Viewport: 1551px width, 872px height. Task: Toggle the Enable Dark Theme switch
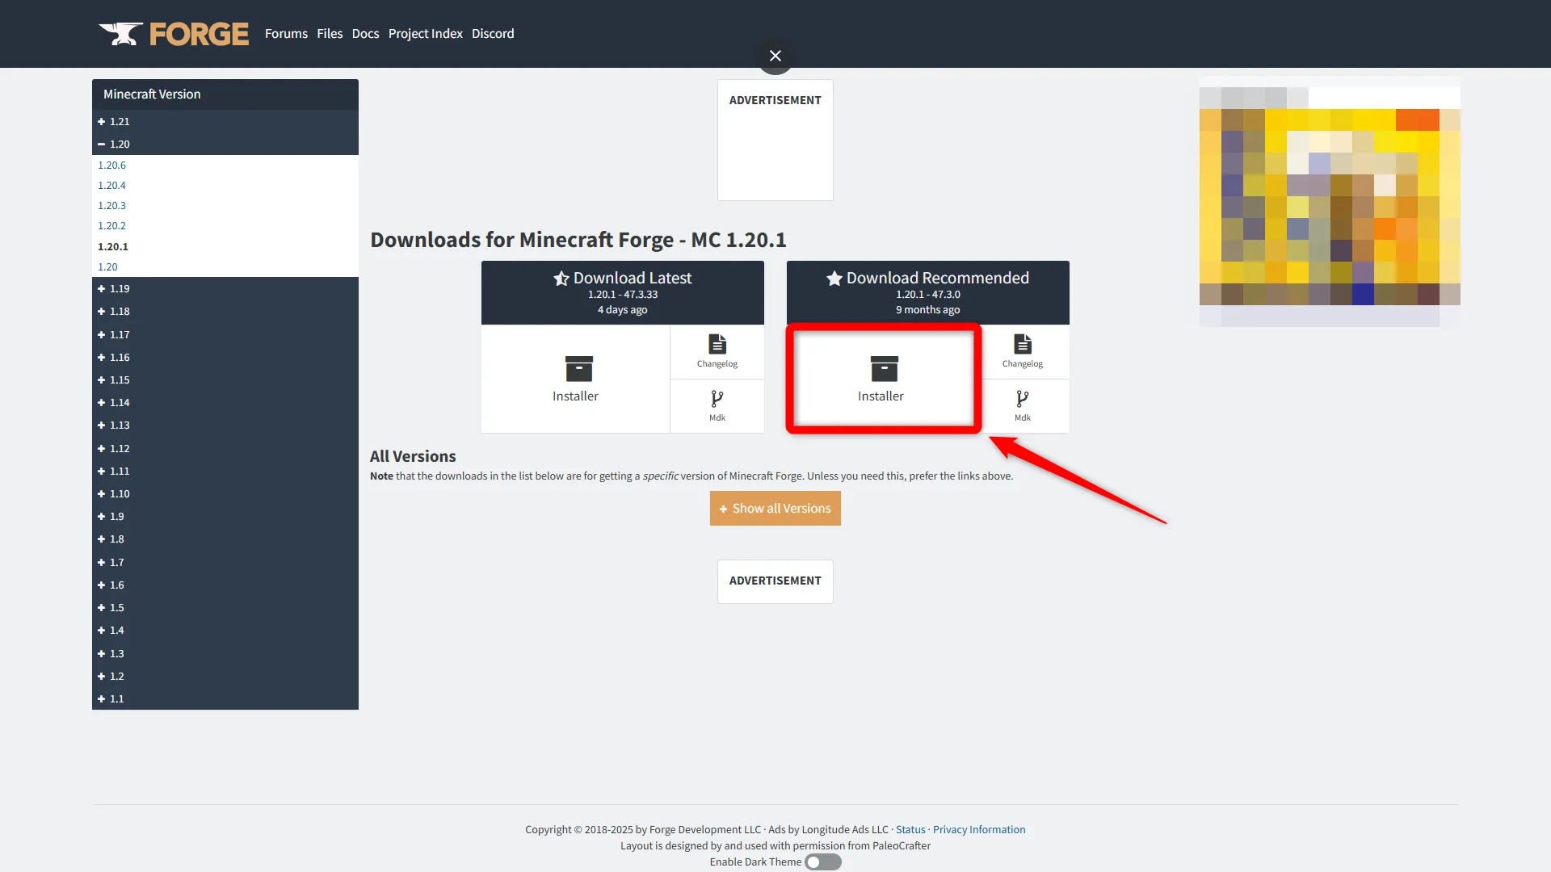(823, 862)
